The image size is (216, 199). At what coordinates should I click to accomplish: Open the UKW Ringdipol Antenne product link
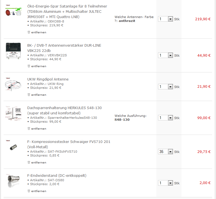click(x=48, y=79)
